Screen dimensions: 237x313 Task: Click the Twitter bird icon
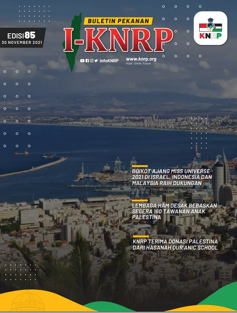point(96,61)
